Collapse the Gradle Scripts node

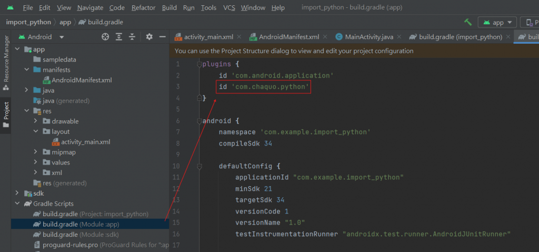tap(17, 204)
